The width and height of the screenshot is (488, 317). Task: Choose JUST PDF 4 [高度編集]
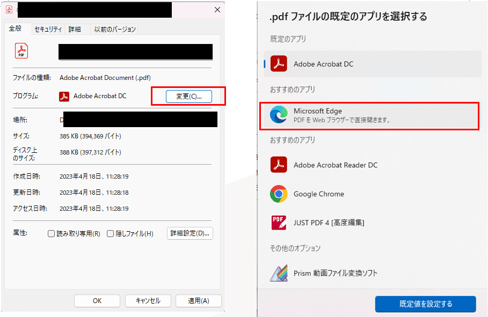[372, 223]
